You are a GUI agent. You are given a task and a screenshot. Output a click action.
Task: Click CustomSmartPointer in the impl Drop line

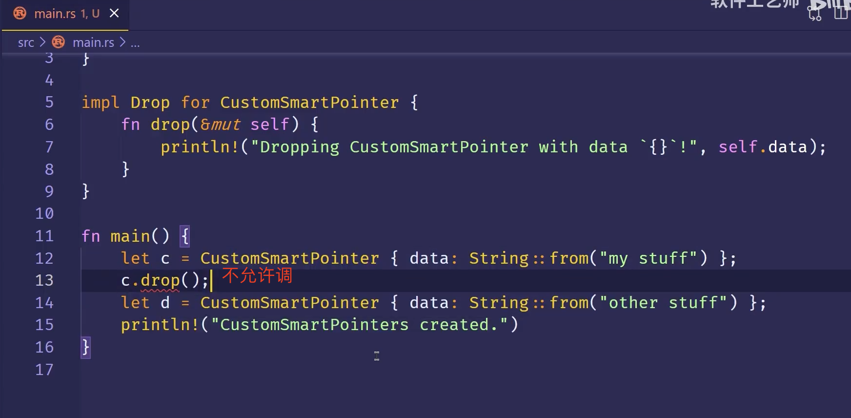pos(309,103)
